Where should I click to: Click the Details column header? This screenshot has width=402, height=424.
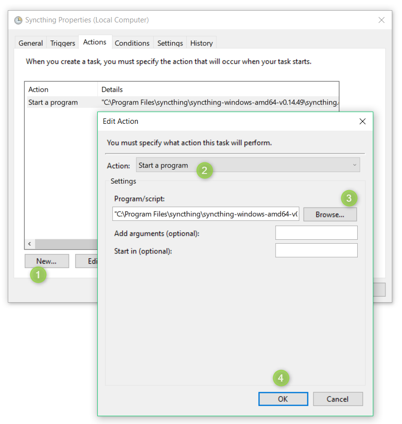[218, 90]
